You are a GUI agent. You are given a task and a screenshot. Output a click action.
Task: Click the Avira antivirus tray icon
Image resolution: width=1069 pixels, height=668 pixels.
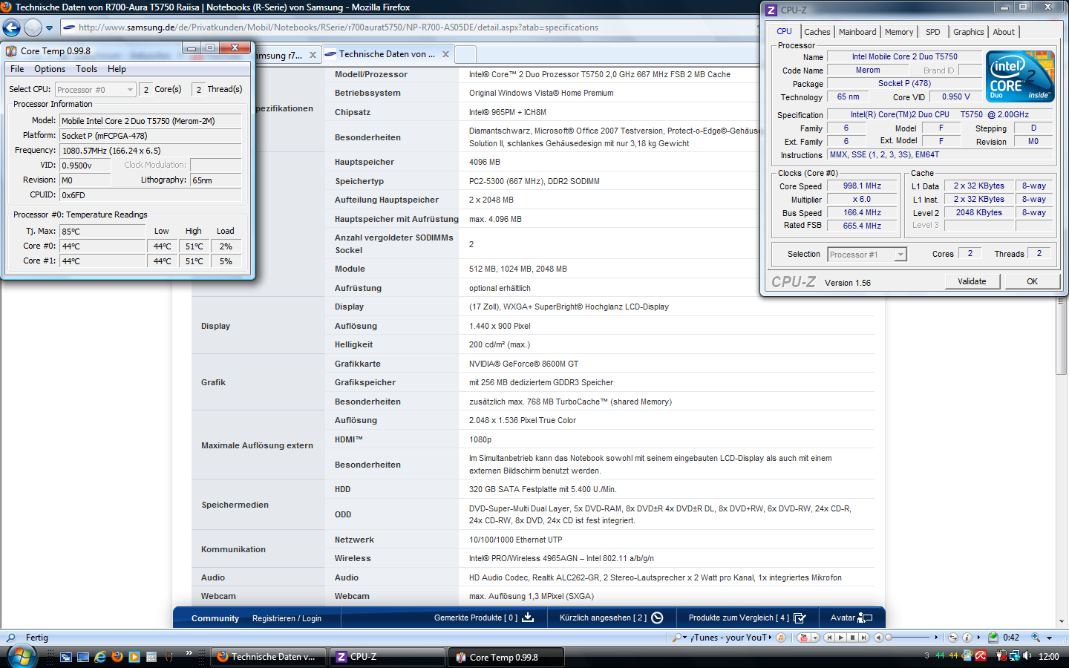981,656
